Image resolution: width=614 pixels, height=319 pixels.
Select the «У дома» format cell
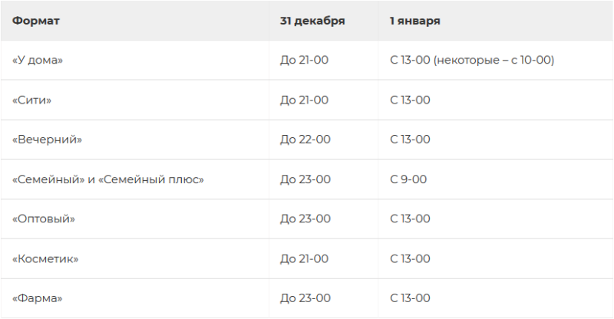tap(37, 61)
